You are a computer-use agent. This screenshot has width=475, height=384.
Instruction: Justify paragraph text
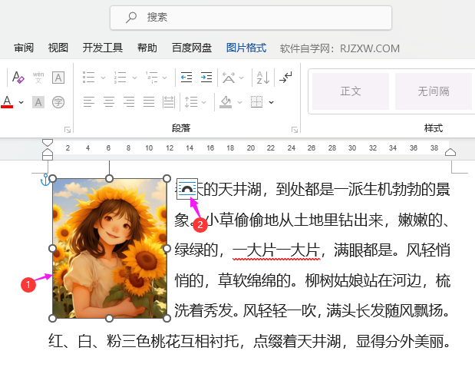149,102
